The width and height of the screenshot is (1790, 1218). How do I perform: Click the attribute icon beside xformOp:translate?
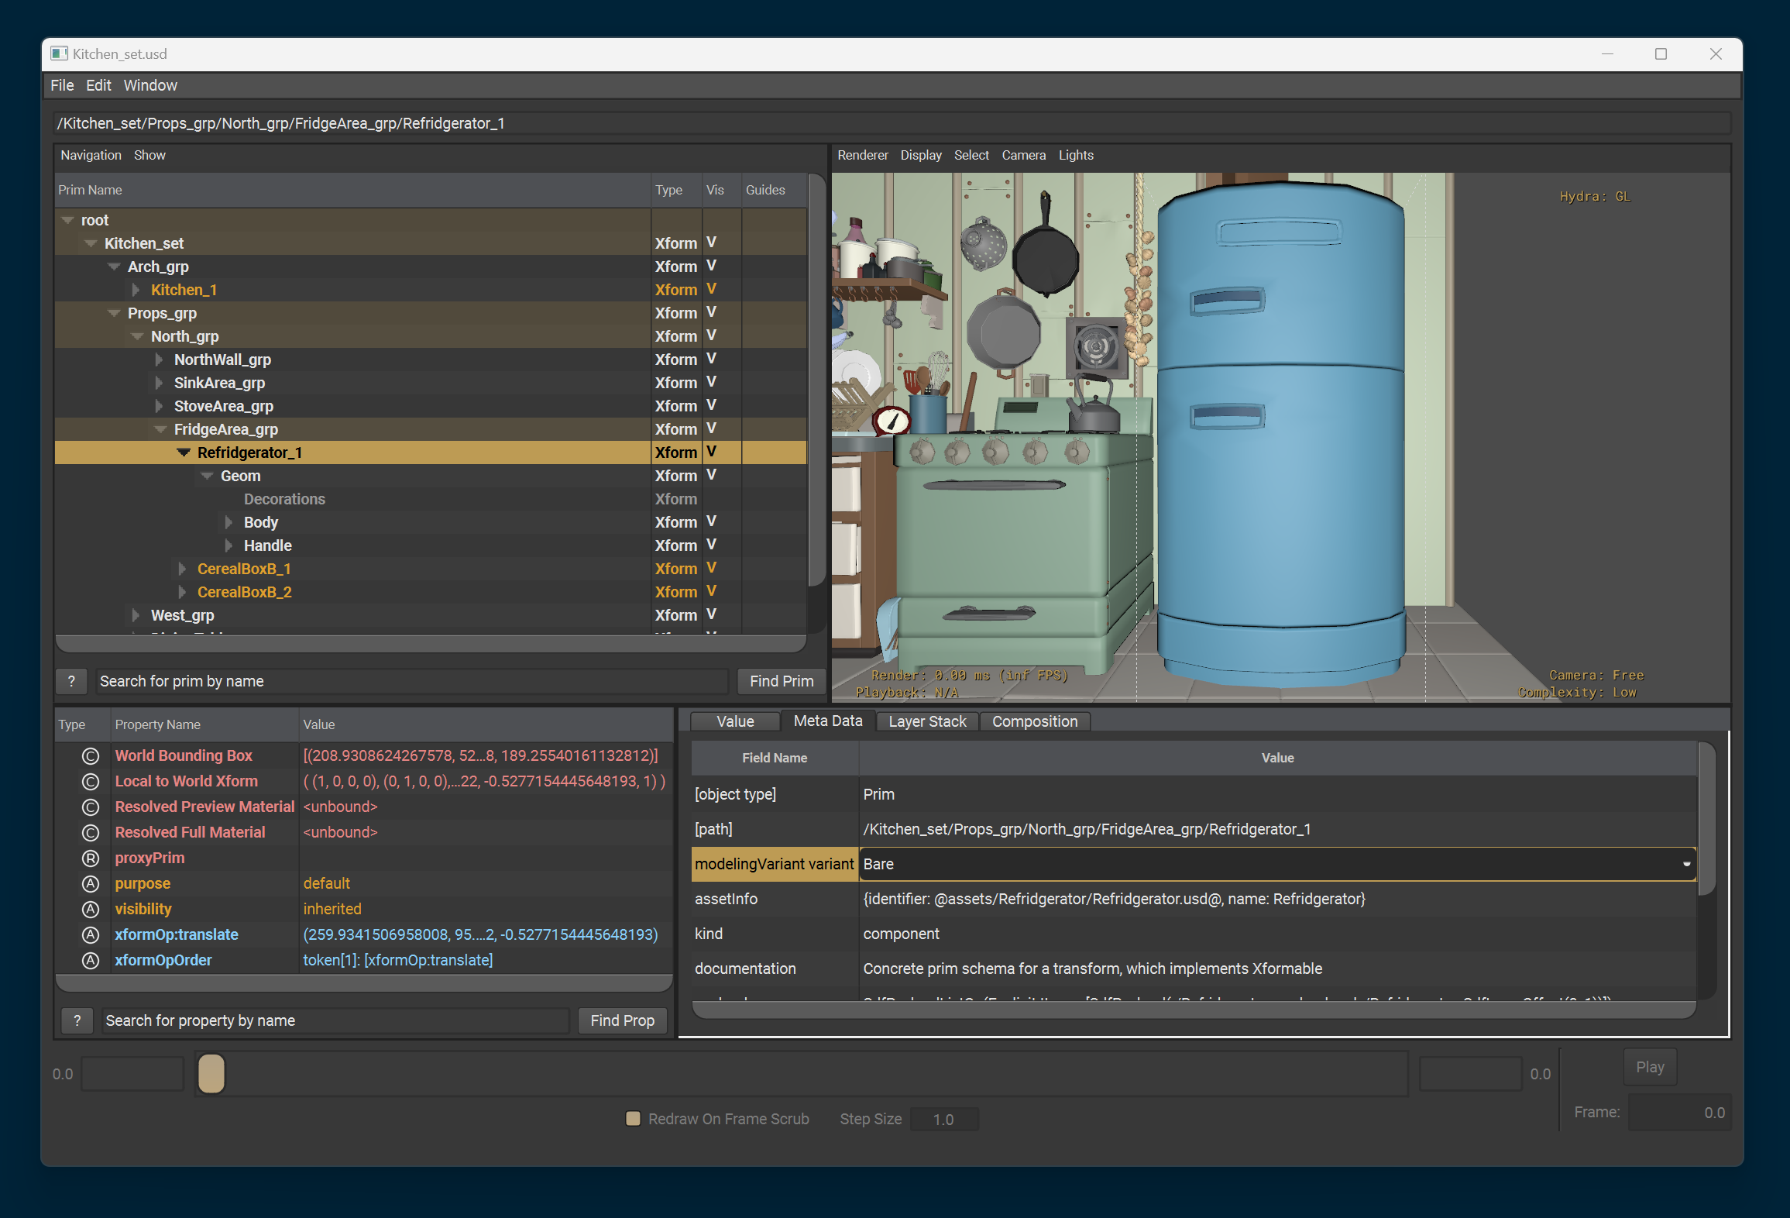(91, 934)
